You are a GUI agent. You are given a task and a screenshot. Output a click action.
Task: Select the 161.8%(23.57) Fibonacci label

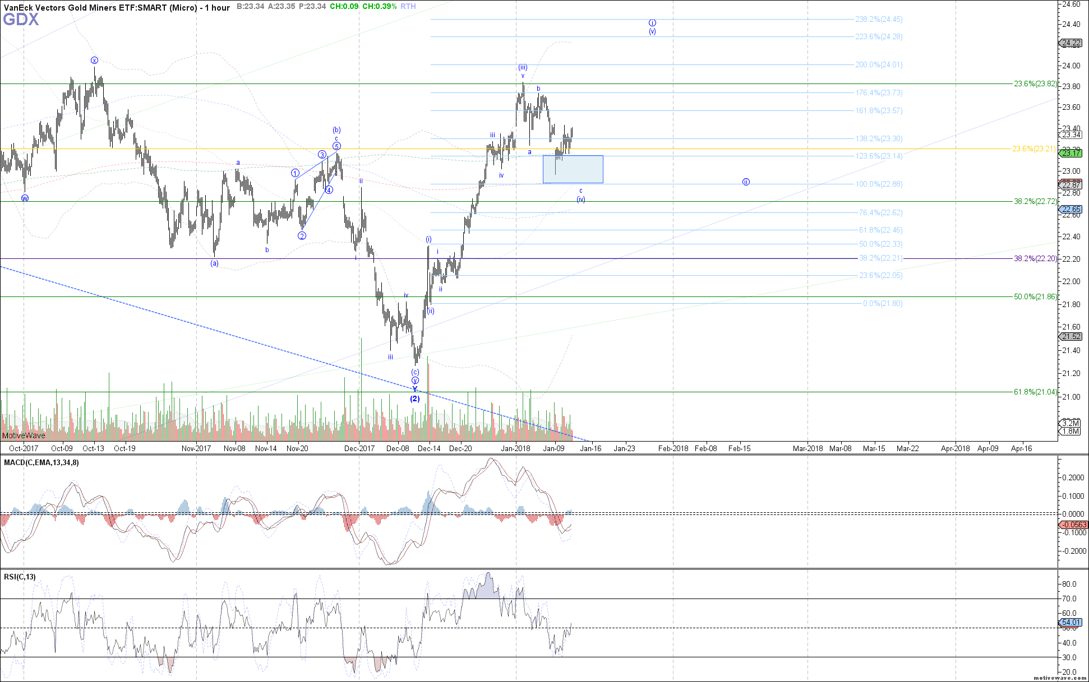[x=879, y=110]
